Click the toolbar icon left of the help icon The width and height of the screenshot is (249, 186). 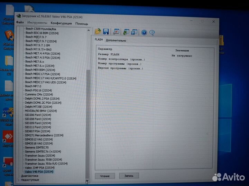coord(134,32)
